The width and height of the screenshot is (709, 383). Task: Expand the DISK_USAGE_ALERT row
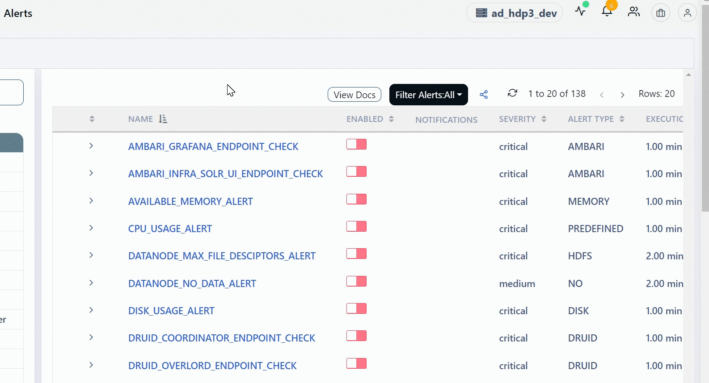pyautogui.click(x=91, y=310)
